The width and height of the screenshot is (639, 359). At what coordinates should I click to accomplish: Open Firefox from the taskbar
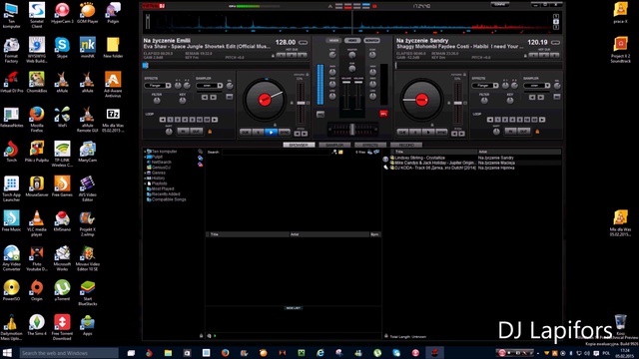pos(225,352)
